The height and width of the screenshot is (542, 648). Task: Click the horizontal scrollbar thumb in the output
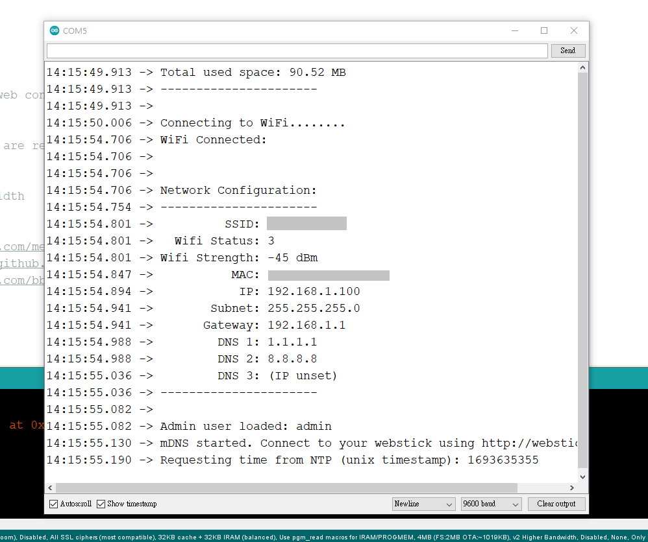point(286,488)
